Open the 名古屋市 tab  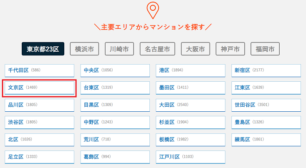[157, 49]
